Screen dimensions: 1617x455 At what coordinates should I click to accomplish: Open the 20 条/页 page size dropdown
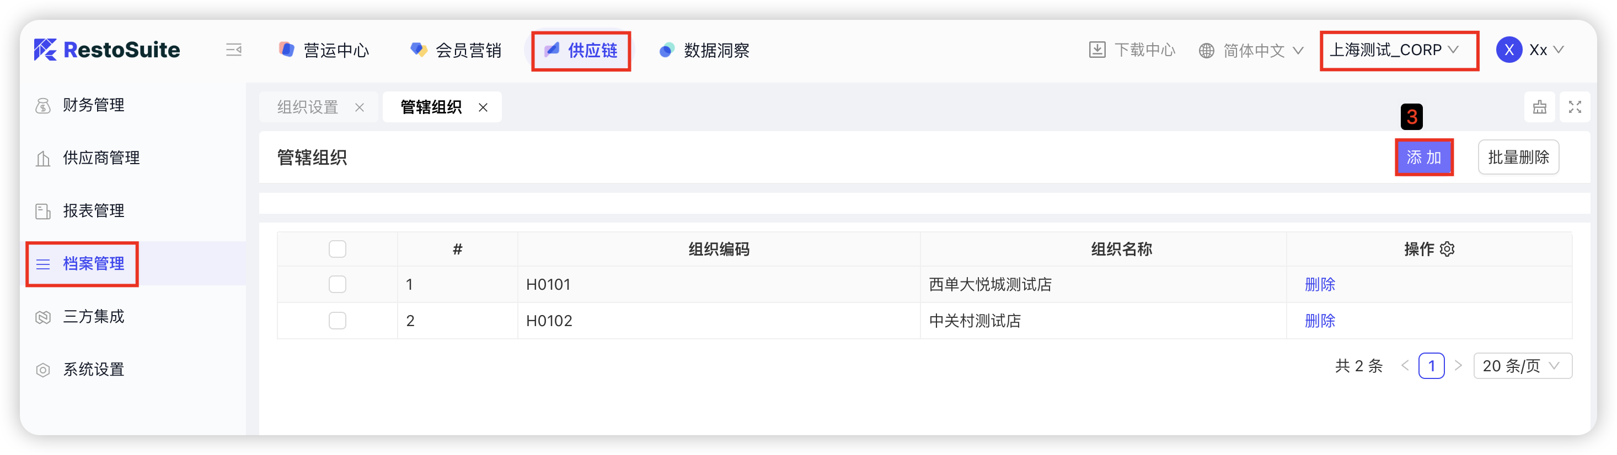pos(1521,366)
